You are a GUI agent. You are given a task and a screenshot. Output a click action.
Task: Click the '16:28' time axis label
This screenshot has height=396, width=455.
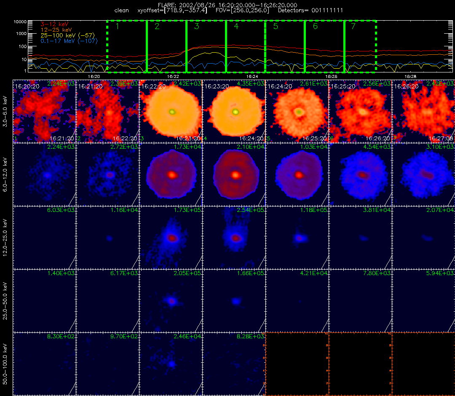tap(410, 76)
